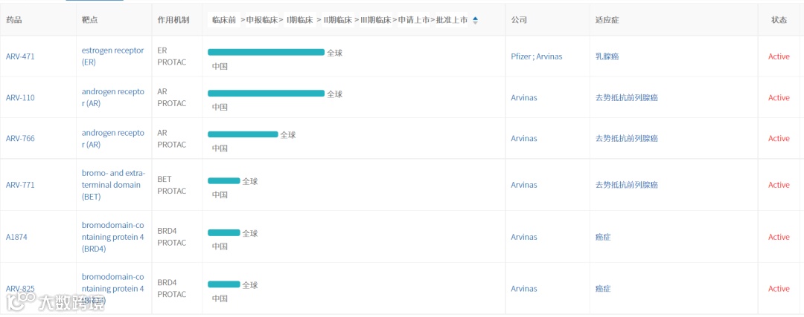Open Arvinas company link in ARV-825 row

524,289
